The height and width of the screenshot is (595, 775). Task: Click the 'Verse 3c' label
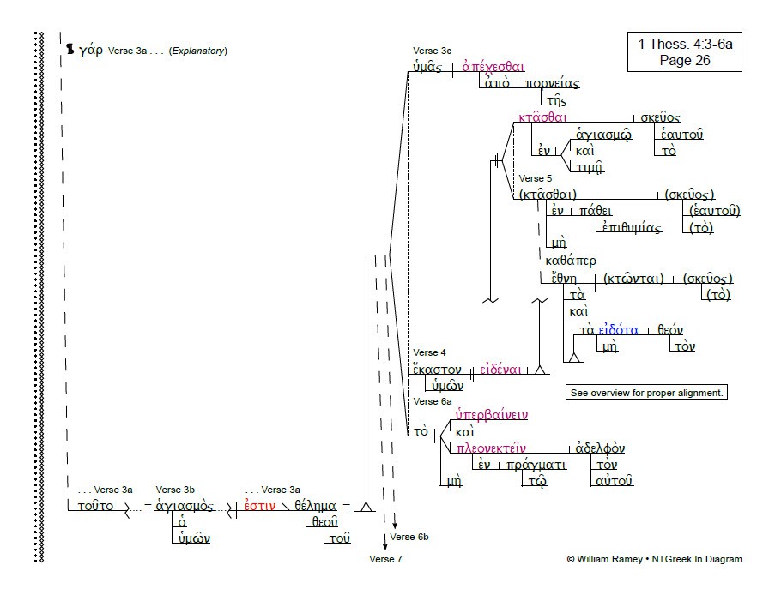point(432,51)
